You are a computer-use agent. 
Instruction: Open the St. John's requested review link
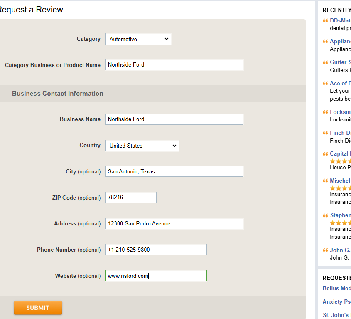(x=337, y=315)
